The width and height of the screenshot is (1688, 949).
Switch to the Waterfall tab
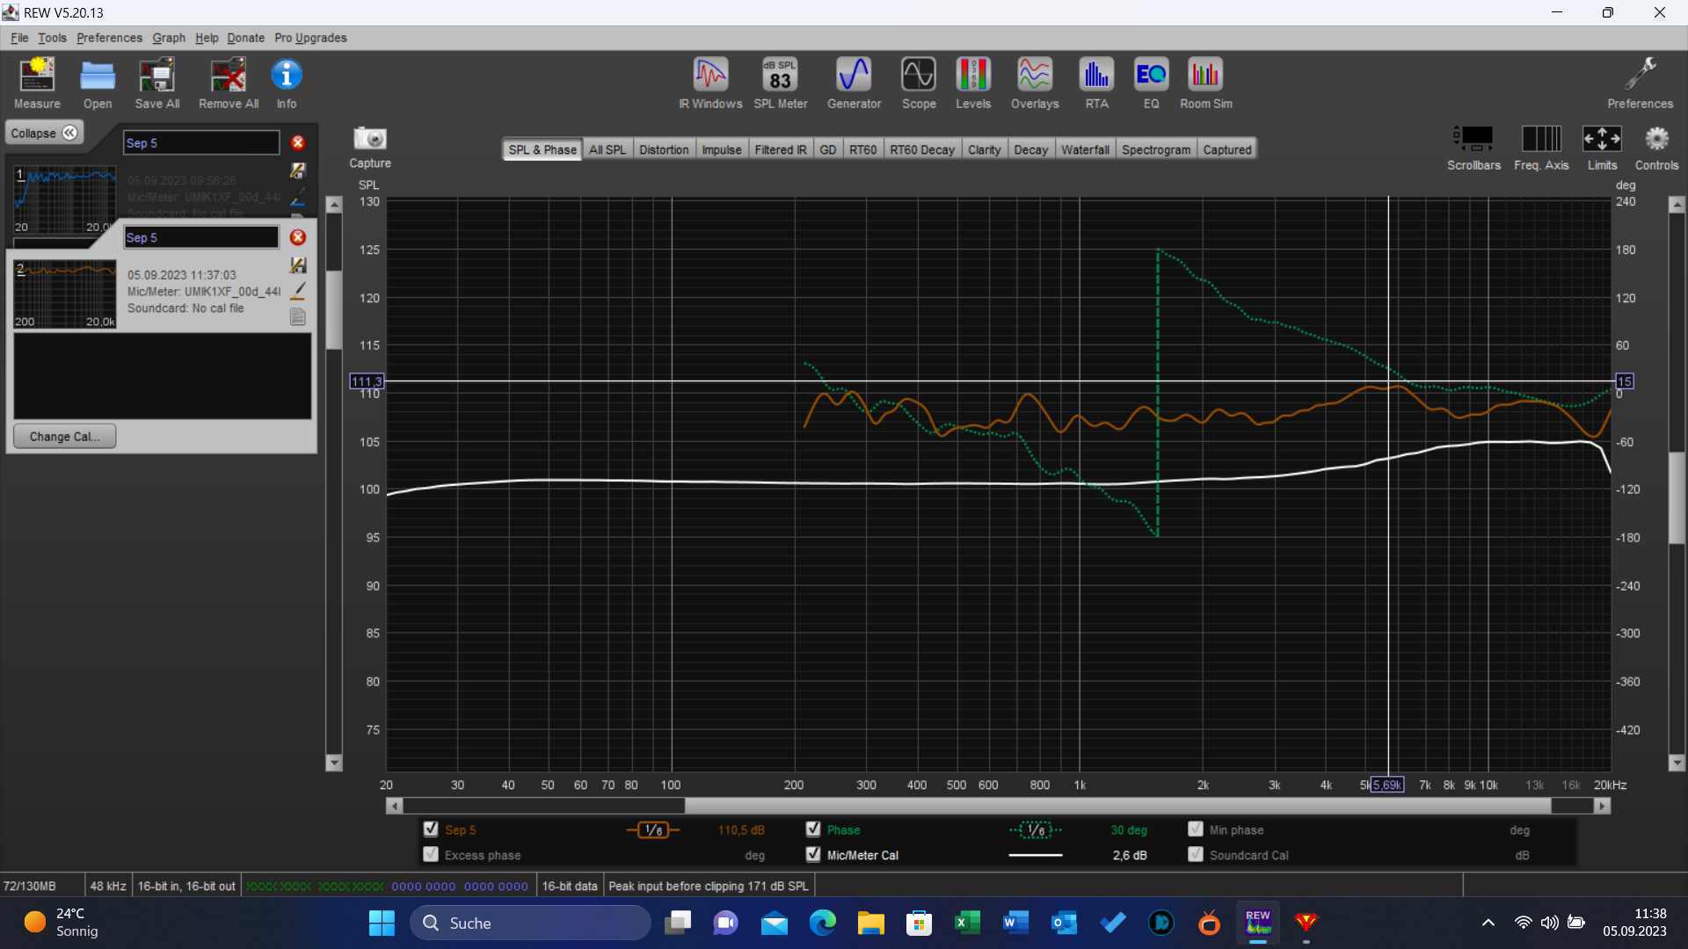[1085, 149]
